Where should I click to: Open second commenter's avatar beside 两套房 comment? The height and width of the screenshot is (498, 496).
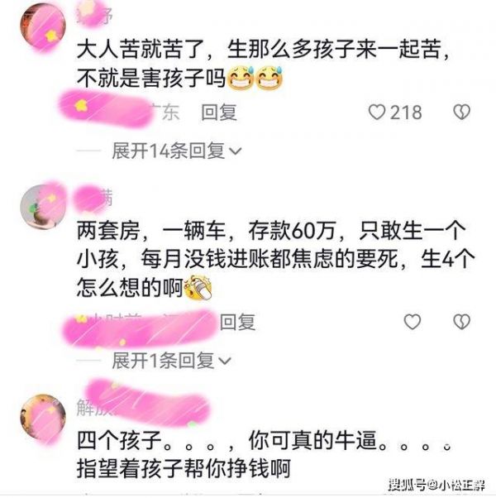coord(43,207)
